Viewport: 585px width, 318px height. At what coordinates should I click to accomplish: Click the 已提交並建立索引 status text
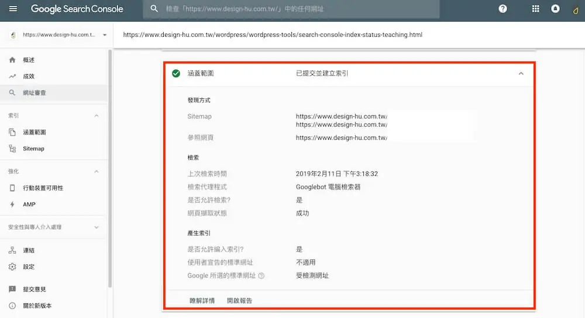[322, 74]
